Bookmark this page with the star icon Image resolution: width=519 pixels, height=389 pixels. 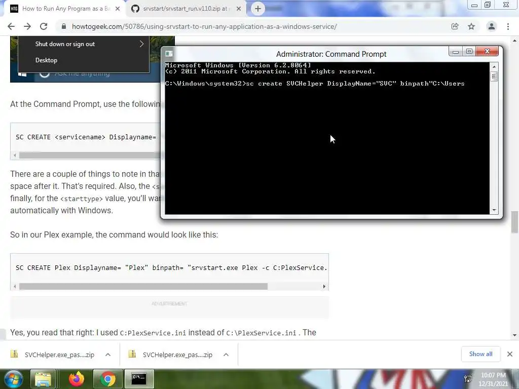[x=471, y=26]
